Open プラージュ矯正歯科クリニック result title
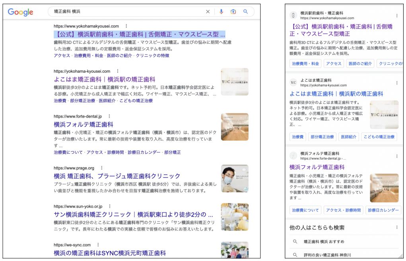Screen dimensions: 406x261 pos(117,176)
